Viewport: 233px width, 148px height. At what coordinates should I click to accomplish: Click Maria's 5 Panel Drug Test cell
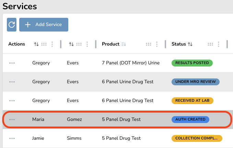[121, 119]
